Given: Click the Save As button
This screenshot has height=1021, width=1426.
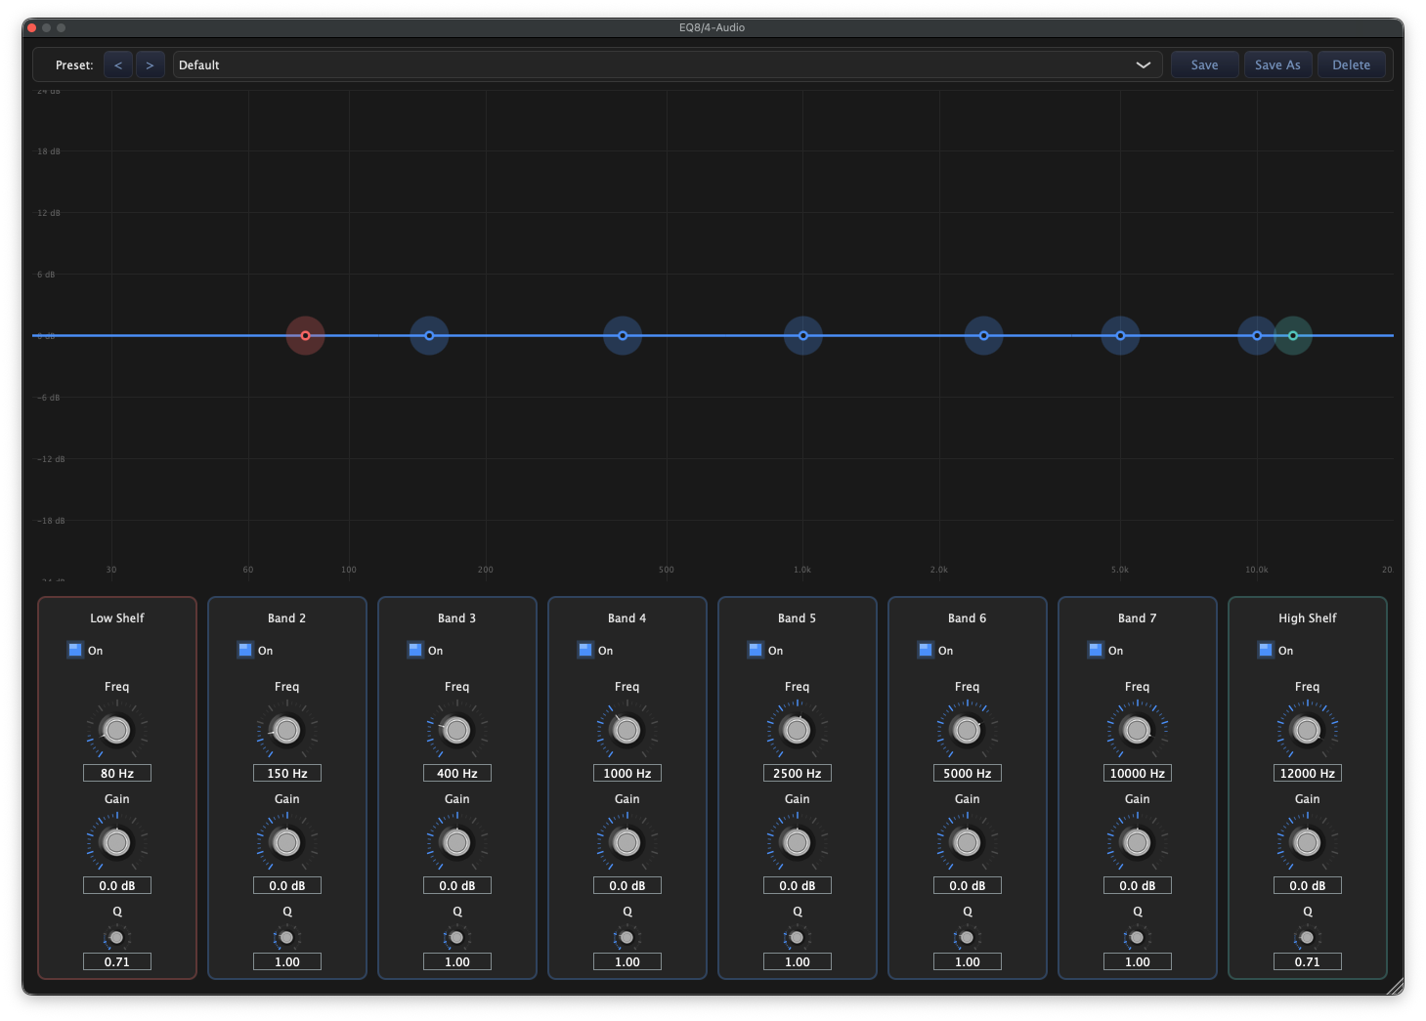Looking at the screenshot, I should click(1277, 64).
